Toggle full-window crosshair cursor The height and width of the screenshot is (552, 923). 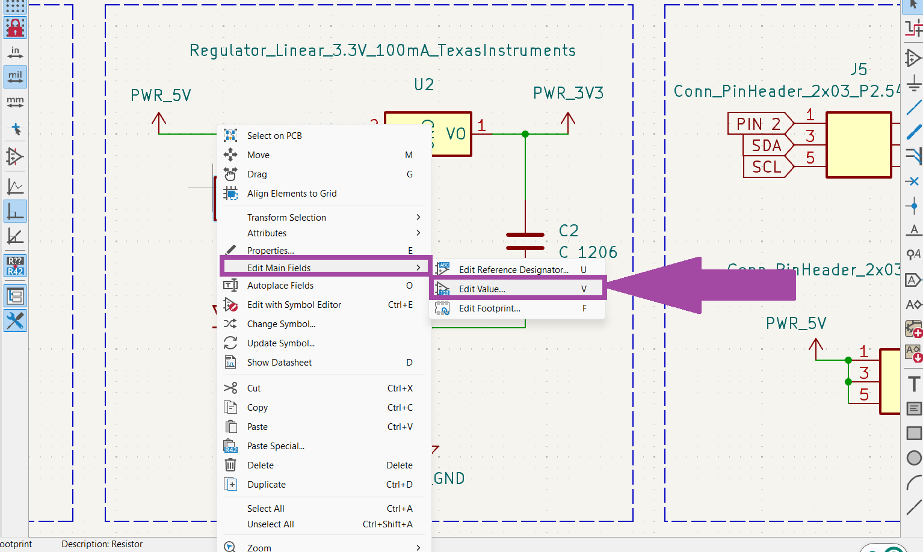[x=15, y=129]
